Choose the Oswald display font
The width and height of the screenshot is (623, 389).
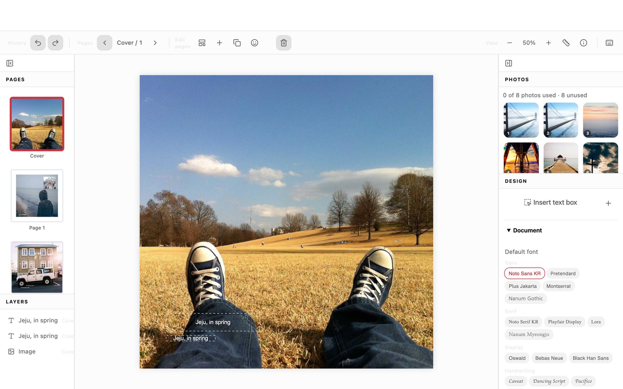pos(517,358)
